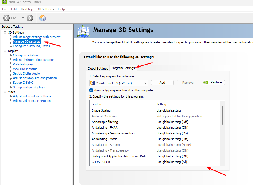Click the NVIDIA Control Panel title icon
Viewport: 253px width, 185px height.
(x=4, y=2)
